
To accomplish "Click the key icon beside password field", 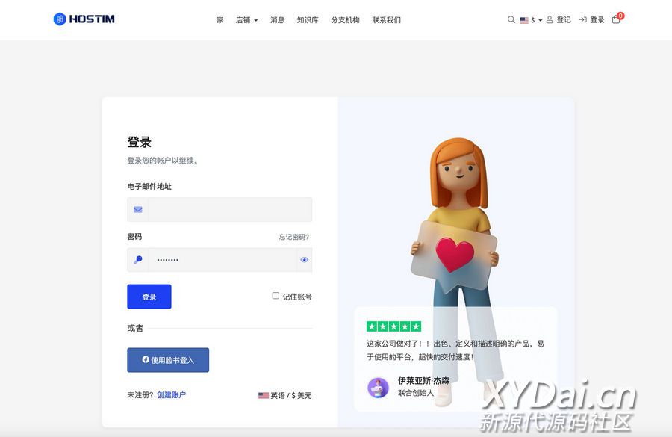I will pyautogui.click(x=138, y=260).
